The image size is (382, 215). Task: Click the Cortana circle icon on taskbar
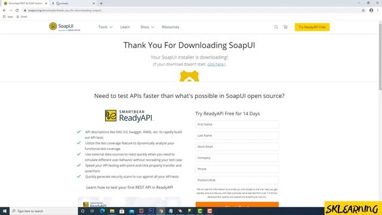82,211
